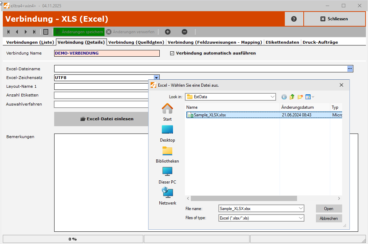Image resolution: width=368 pixels, height=244 pixels.
Task: Enable Verbindung automatisch ausführen
Action: [x=172, y=53]
